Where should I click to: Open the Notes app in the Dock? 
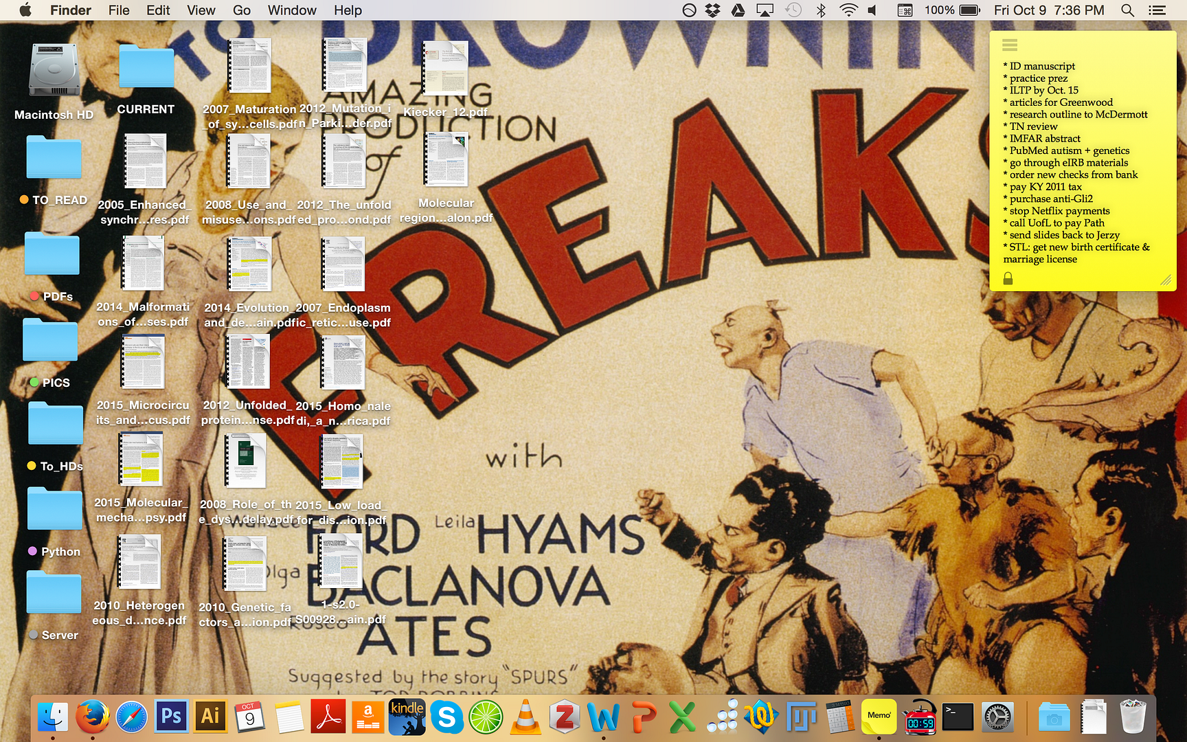click(289, 717)
